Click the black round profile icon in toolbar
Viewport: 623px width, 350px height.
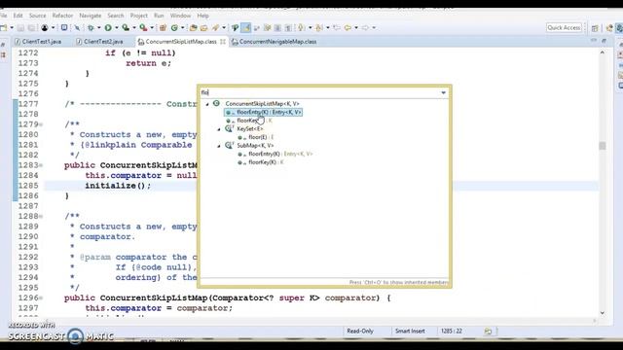[45, 28]
